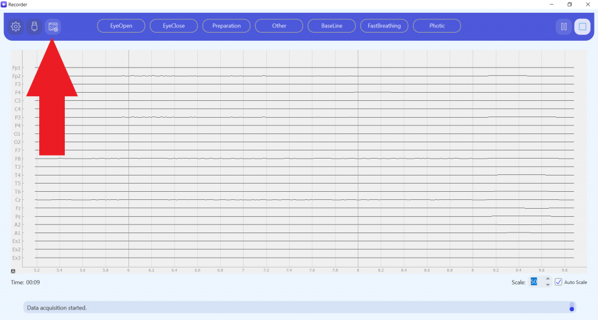Click the Scale value input field

click(536, 282)
